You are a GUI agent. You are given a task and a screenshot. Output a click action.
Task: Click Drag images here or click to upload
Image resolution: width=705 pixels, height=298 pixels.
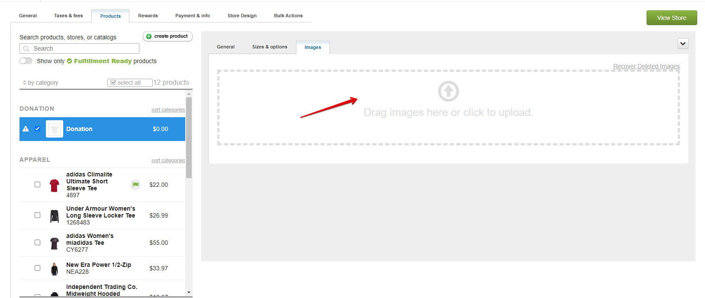(448, 112)
